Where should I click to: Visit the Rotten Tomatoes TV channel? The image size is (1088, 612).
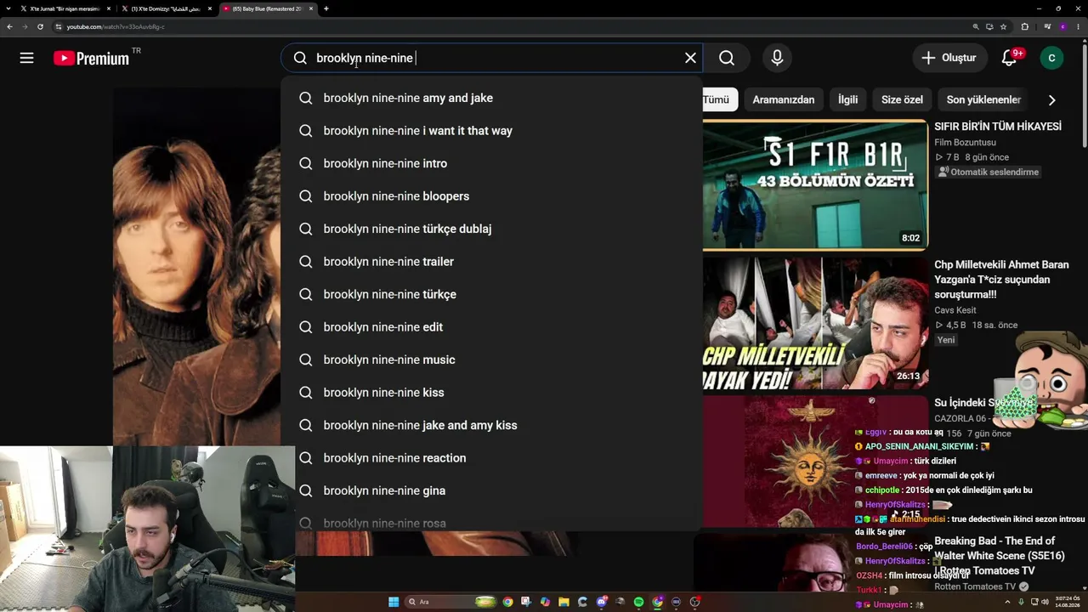tap(975, 586)
